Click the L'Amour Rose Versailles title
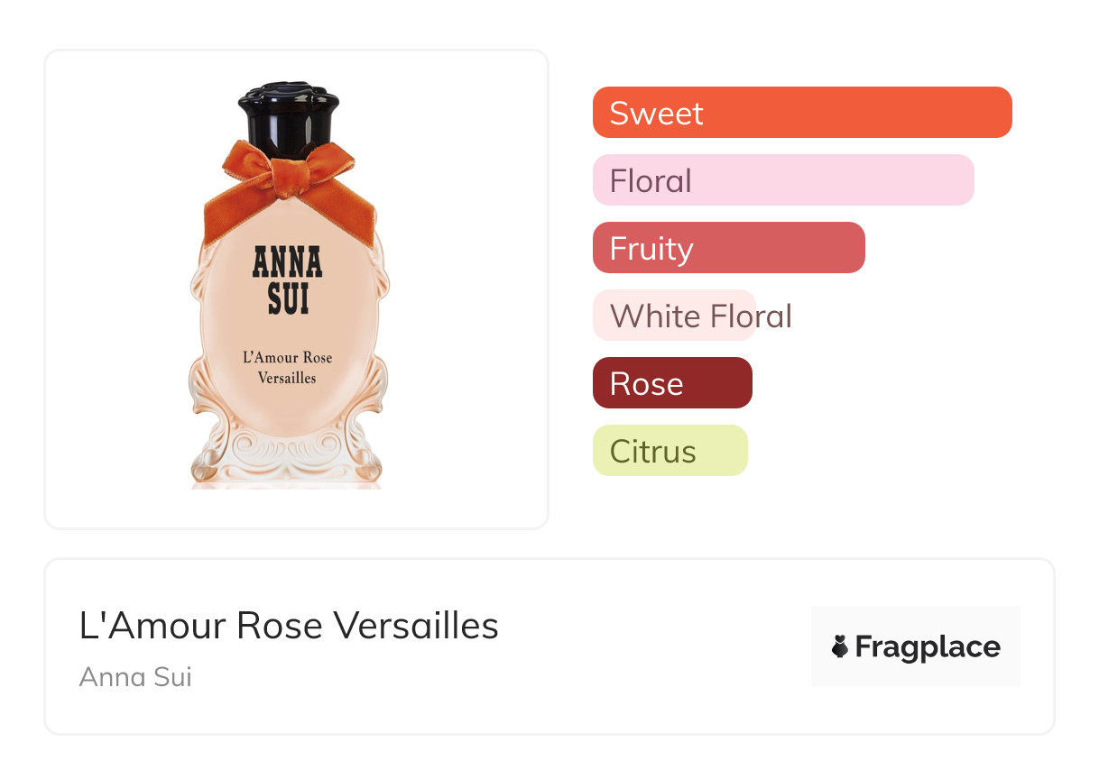1099x779 pixels. (289, 625)
